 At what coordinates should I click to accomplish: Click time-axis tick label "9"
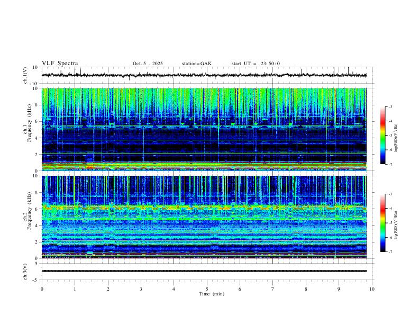pyautogui.click(x=339, y=289)
